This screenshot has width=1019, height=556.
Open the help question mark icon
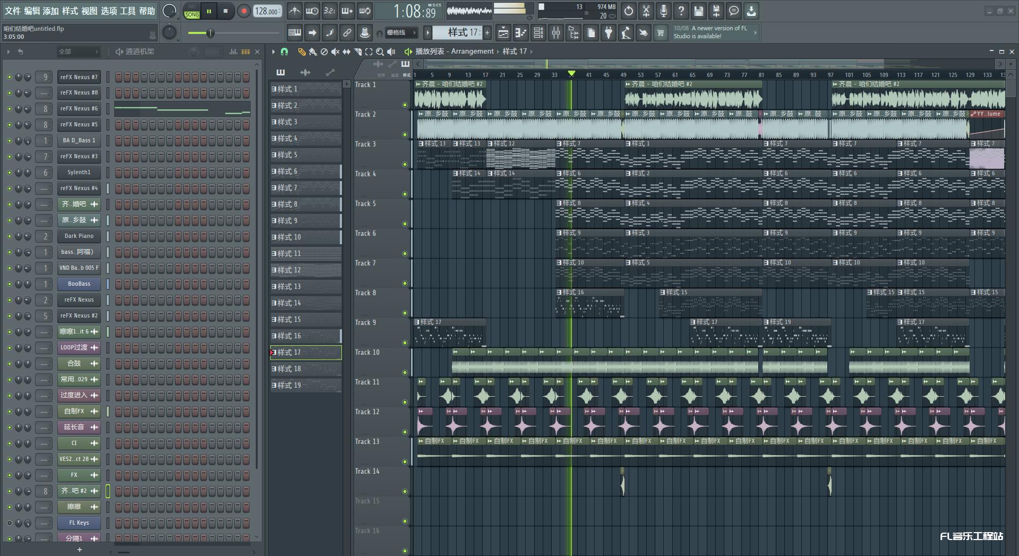pos(681,11)
